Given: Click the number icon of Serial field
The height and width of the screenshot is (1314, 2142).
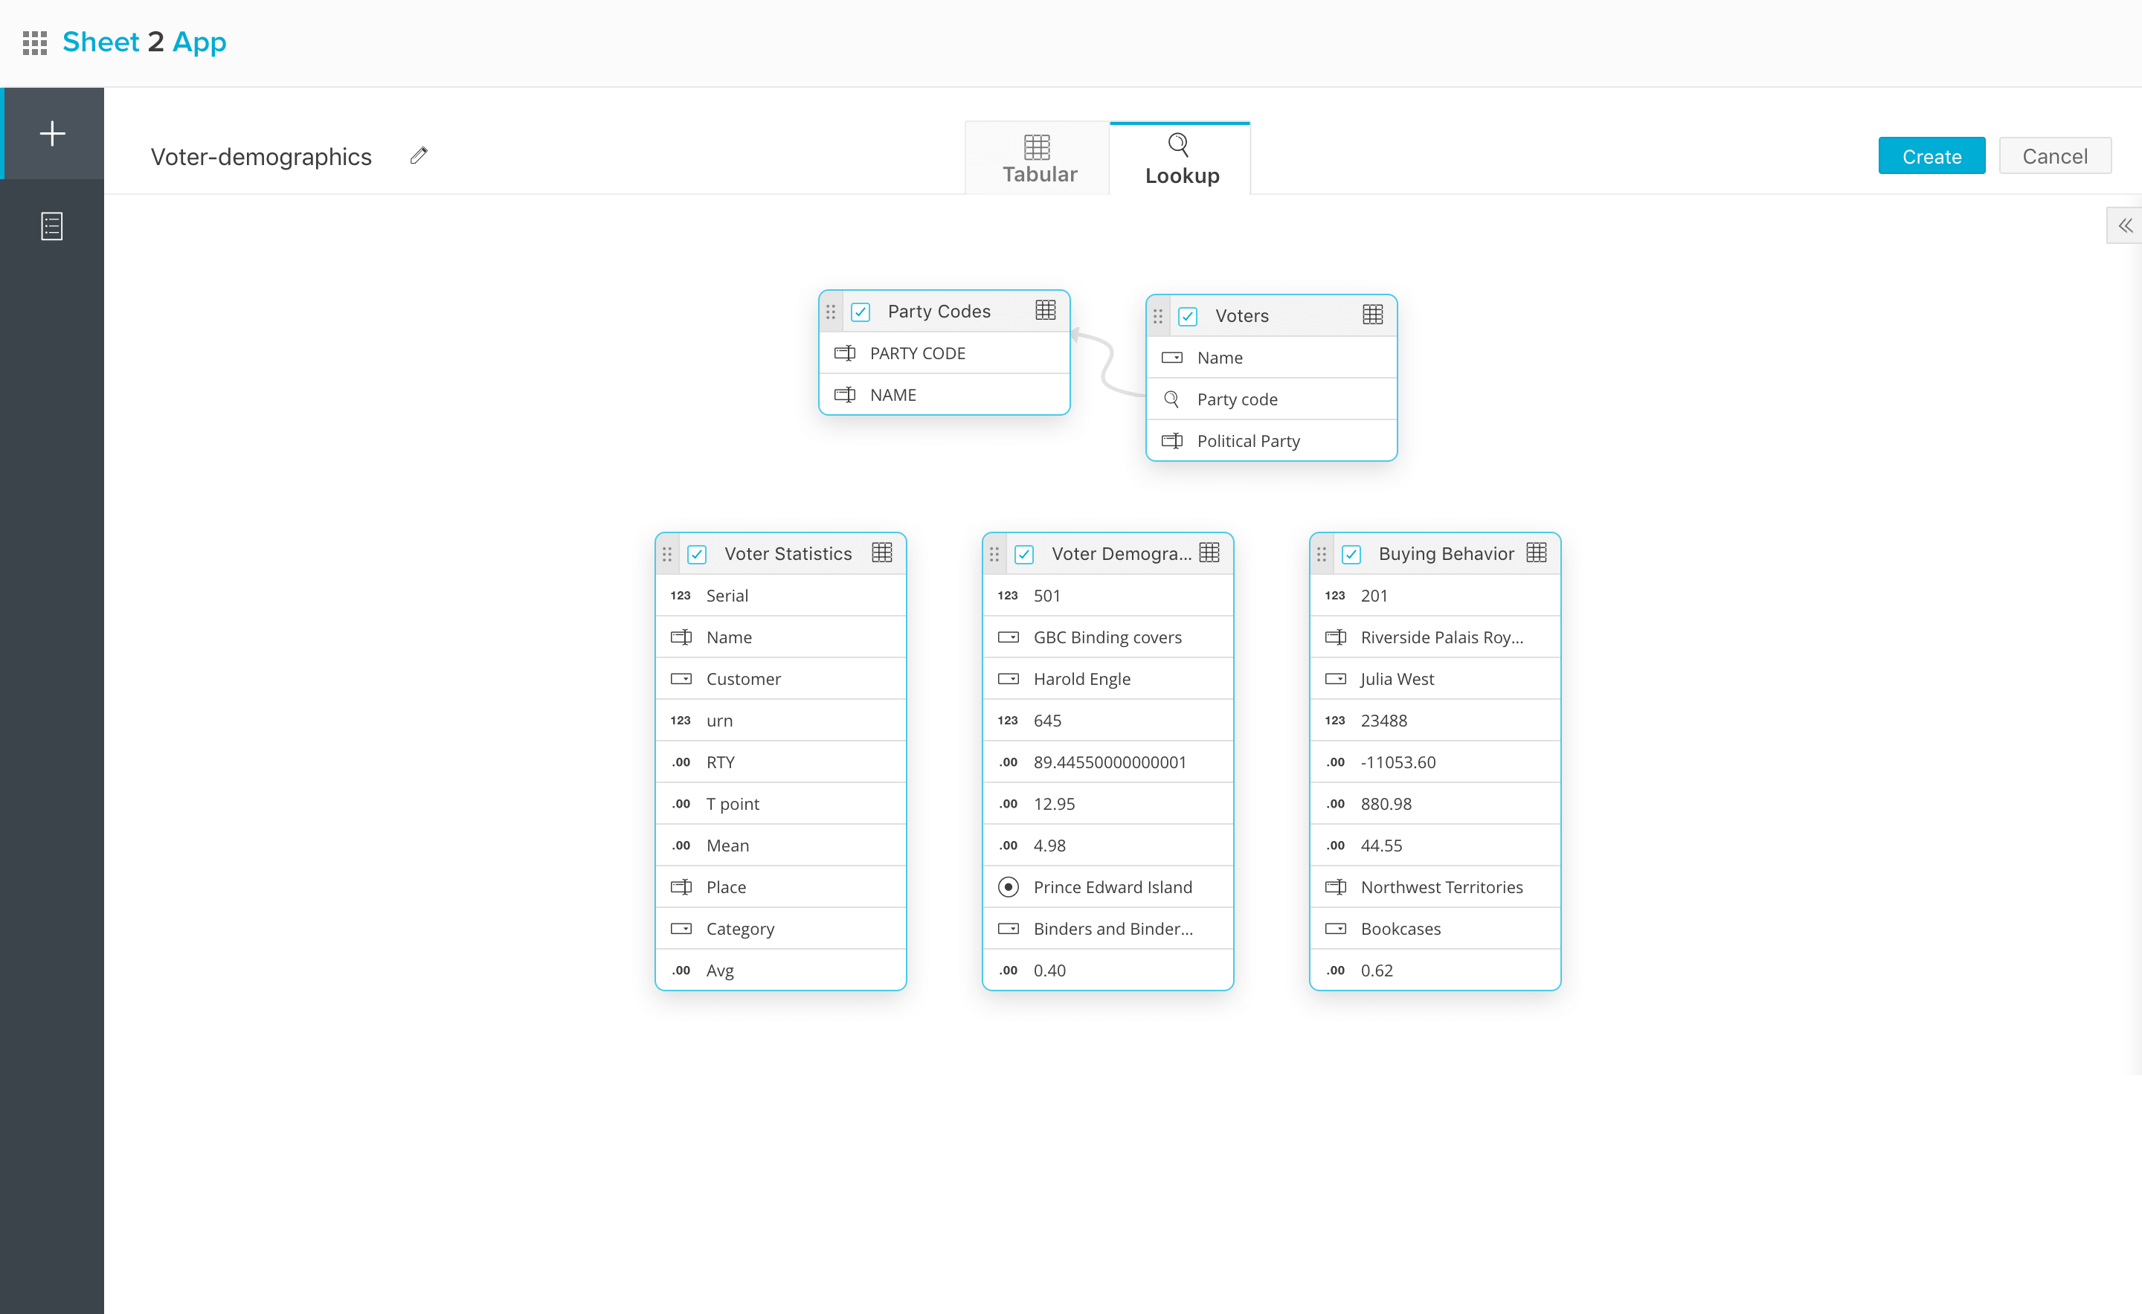Looking at the screenshot, I should click(681, 596).
